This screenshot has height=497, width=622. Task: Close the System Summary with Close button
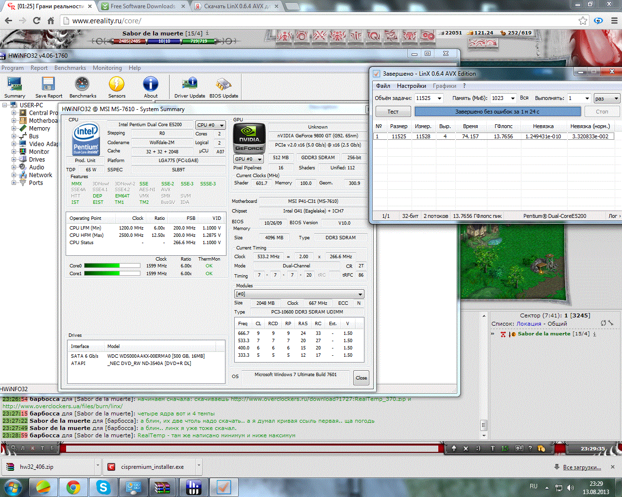tap(361, 378)
